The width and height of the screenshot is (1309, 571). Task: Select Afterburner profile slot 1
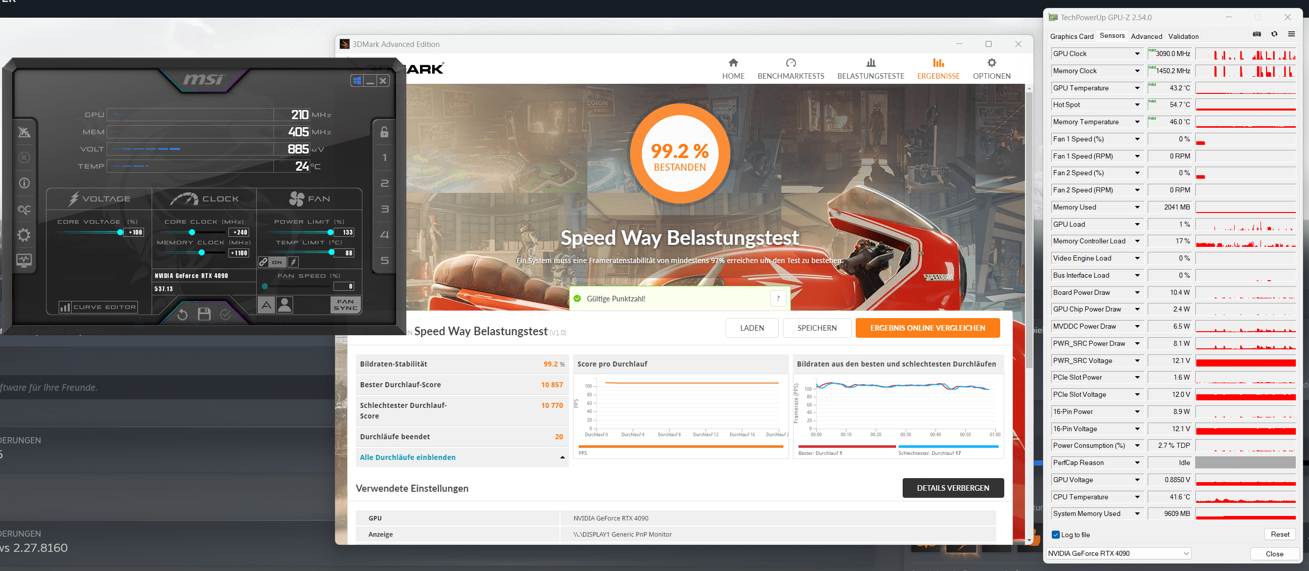[384, 158]
